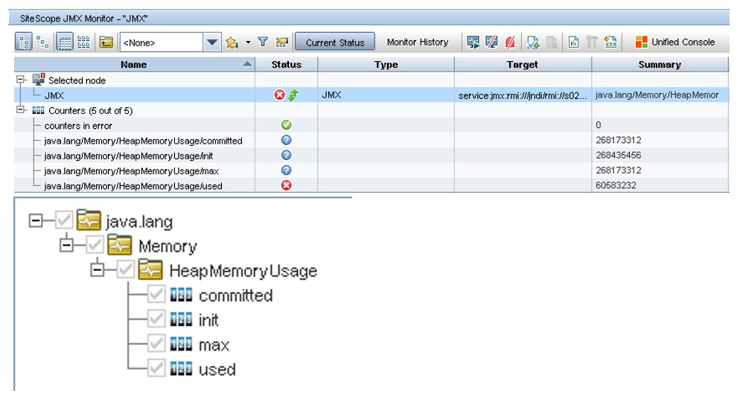Click the star favorites icon
This screenshot has height=402, width=740.
(232, 42)
